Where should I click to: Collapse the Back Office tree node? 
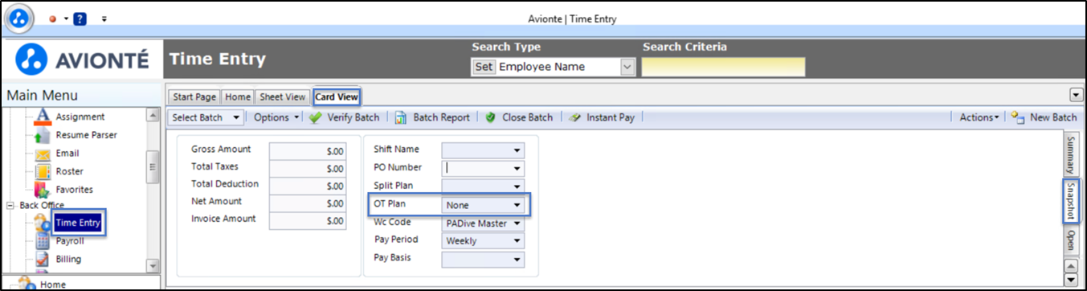pos(10,206)
